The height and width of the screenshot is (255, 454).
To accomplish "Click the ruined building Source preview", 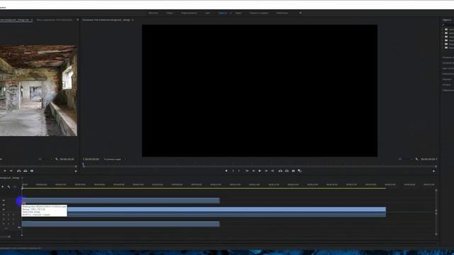I will 38,91.
